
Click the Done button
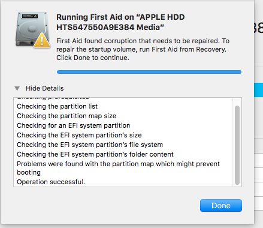pyautogui.click(x=221, y=205)
